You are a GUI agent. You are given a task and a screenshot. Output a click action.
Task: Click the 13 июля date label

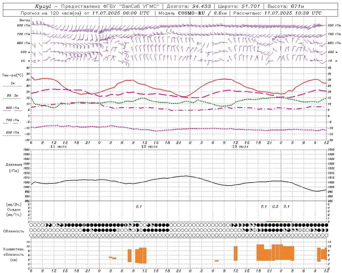pos(240,147)
